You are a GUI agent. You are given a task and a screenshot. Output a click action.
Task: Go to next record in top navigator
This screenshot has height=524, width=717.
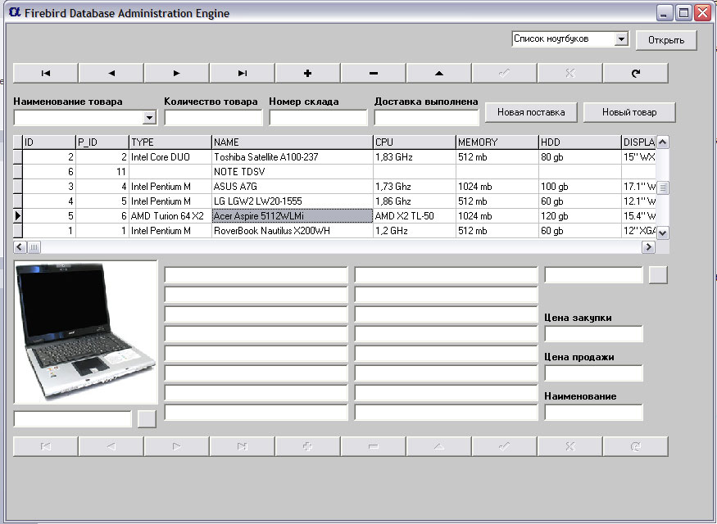coord(177,73)
